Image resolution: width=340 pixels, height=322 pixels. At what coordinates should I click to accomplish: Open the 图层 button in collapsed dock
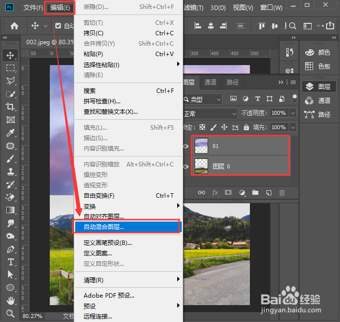pos(318,86)
